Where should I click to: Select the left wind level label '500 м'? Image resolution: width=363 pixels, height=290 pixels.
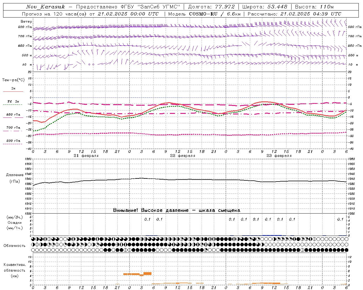[27, 55]
